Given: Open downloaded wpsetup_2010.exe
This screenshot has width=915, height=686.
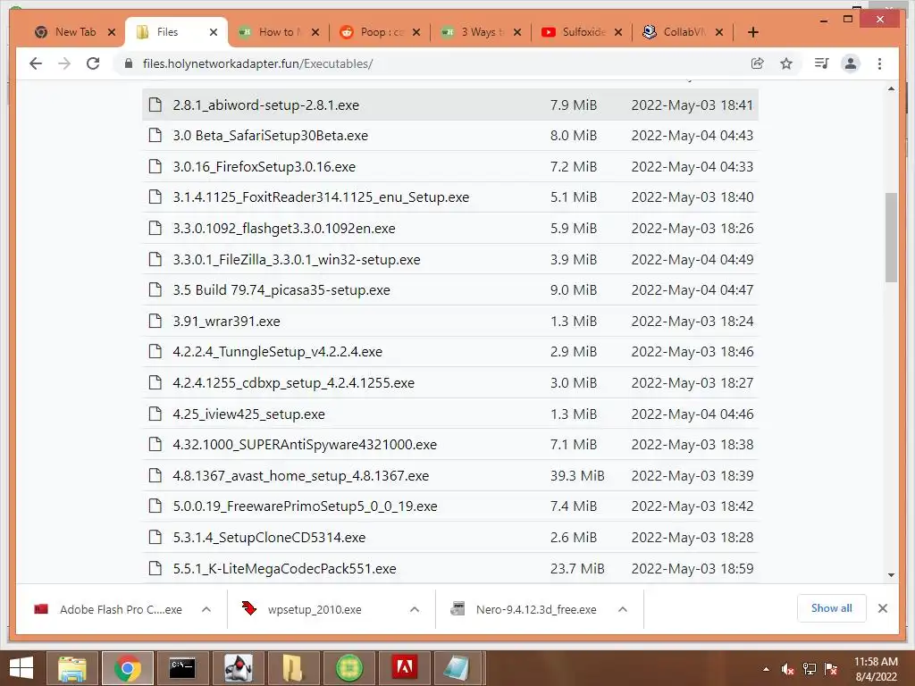Looking at the screenshot, I should coord(315,609).
